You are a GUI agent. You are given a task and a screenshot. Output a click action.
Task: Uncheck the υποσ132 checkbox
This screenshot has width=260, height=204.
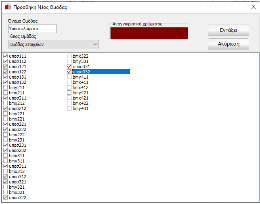(x=5, y=82)
